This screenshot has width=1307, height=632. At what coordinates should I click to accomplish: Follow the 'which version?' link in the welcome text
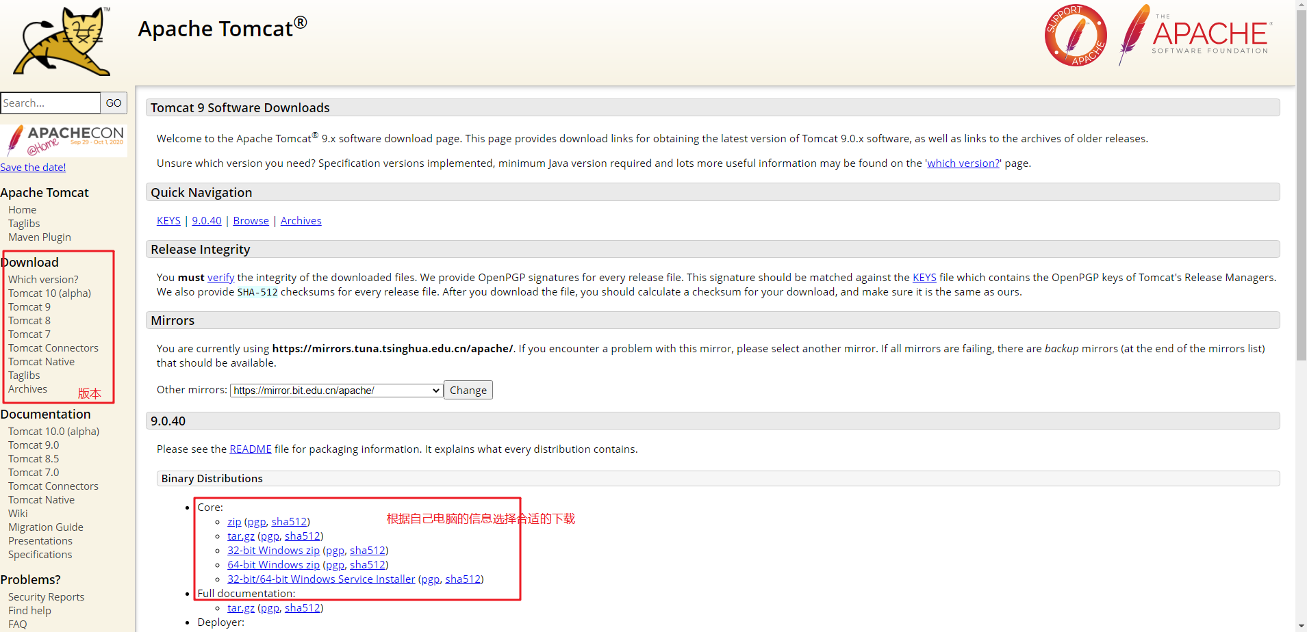(963, 163)
